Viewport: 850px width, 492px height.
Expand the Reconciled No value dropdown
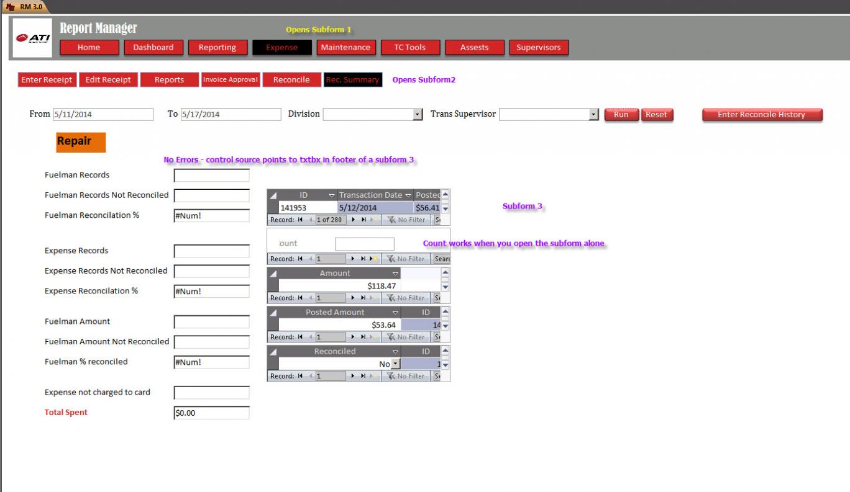pos(395,364)
